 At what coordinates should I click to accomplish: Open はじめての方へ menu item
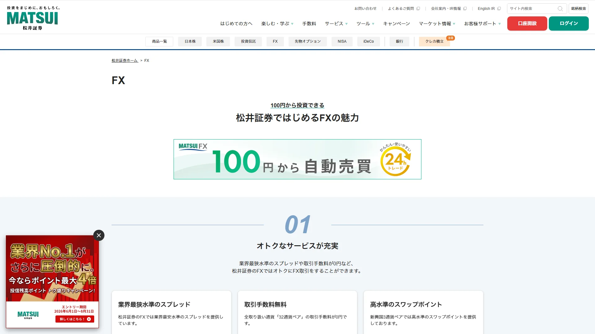point(236,24)
